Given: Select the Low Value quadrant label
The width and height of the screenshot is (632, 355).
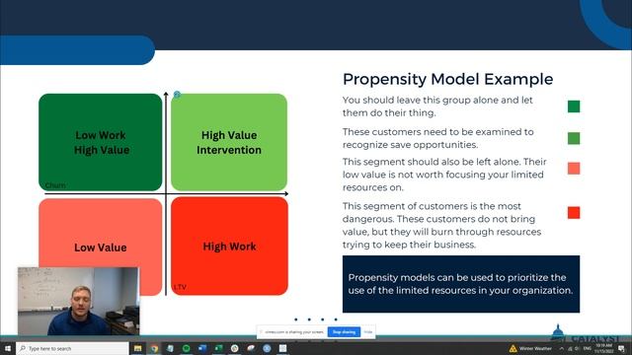Looking at the screenshot, I should tap(101, 248).
